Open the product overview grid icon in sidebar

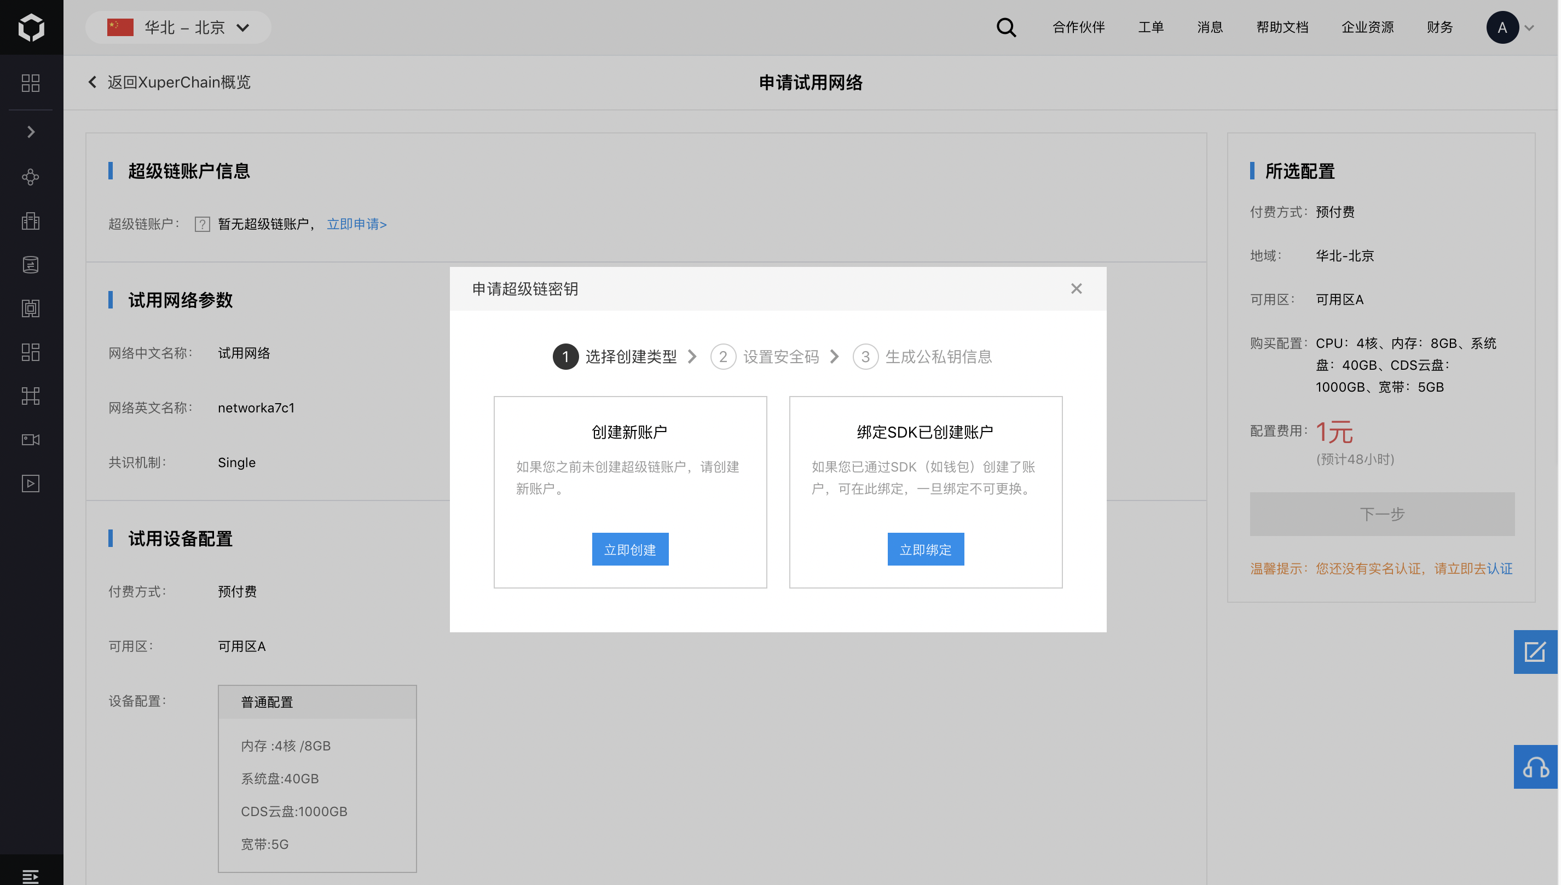(x=31, y=83)
